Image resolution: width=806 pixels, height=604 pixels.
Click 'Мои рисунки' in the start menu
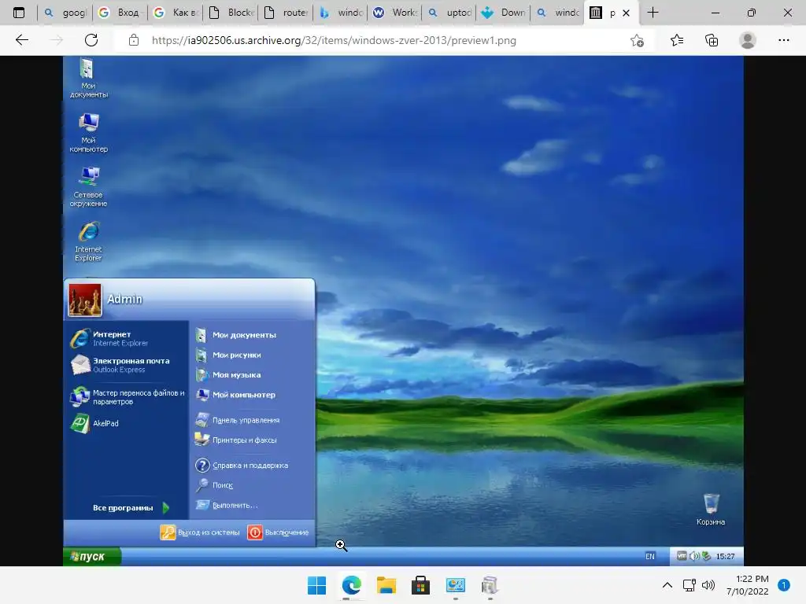click(228, 355)
